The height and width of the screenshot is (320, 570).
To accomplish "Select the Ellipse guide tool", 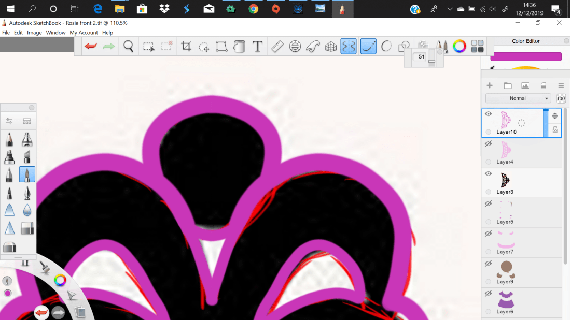I will tap(295, 46).
